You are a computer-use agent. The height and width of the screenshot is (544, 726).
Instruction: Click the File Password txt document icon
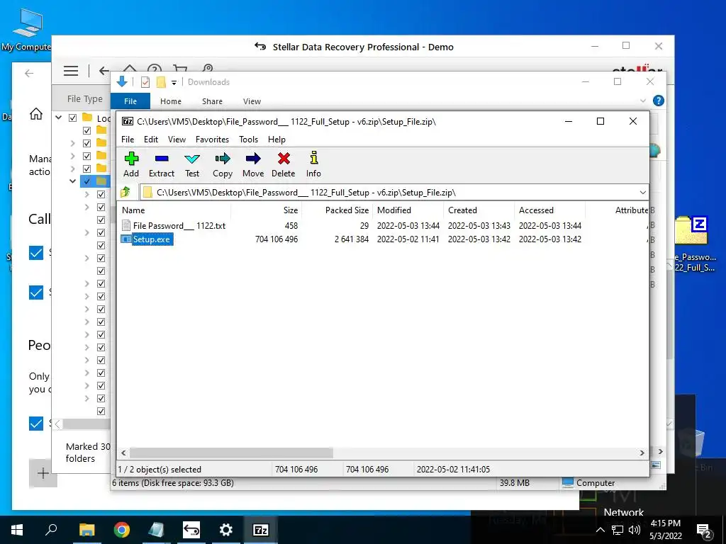pos(126,226)
